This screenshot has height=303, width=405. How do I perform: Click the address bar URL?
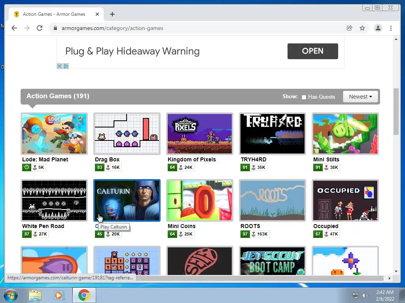click(x=112, y=28)
